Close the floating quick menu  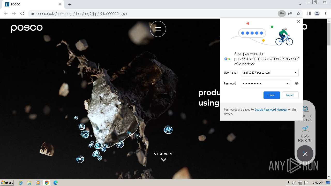tap(305, 154)
